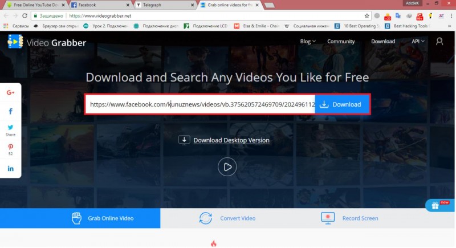Open Браузер сам открыл bookmark

[56, 26]
